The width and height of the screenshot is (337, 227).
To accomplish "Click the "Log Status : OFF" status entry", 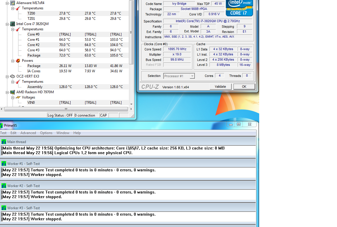I will pyautogui.click(x=60, y=115).
